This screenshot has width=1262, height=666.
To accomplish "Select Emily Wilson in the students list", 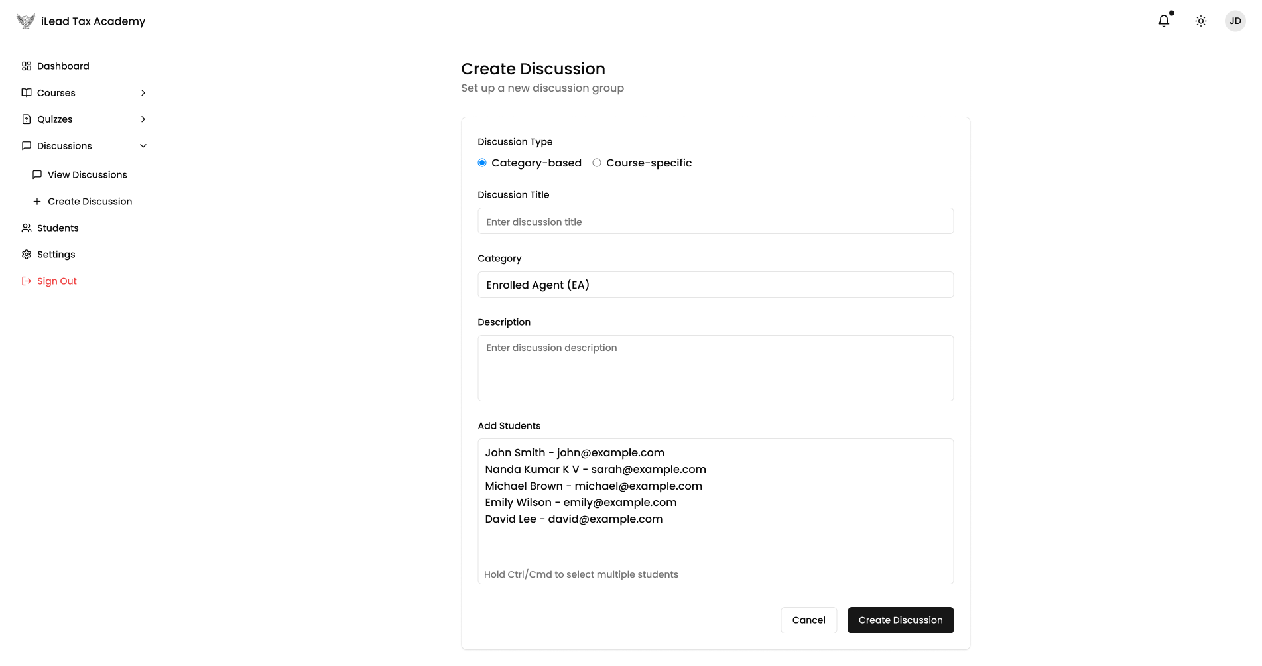I will pyautogui.click(x=580, y=503).
